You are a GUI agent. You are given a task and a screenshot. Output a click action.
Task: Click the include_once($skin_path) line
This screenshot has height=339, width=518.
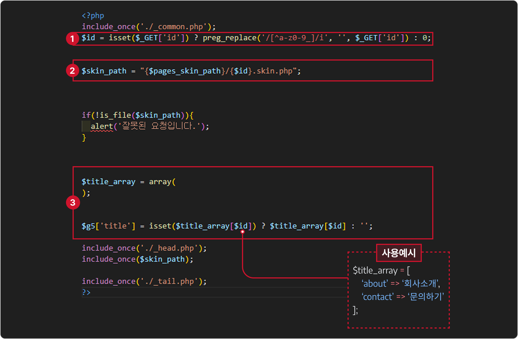pyautogui.click(x=137, y=259)
